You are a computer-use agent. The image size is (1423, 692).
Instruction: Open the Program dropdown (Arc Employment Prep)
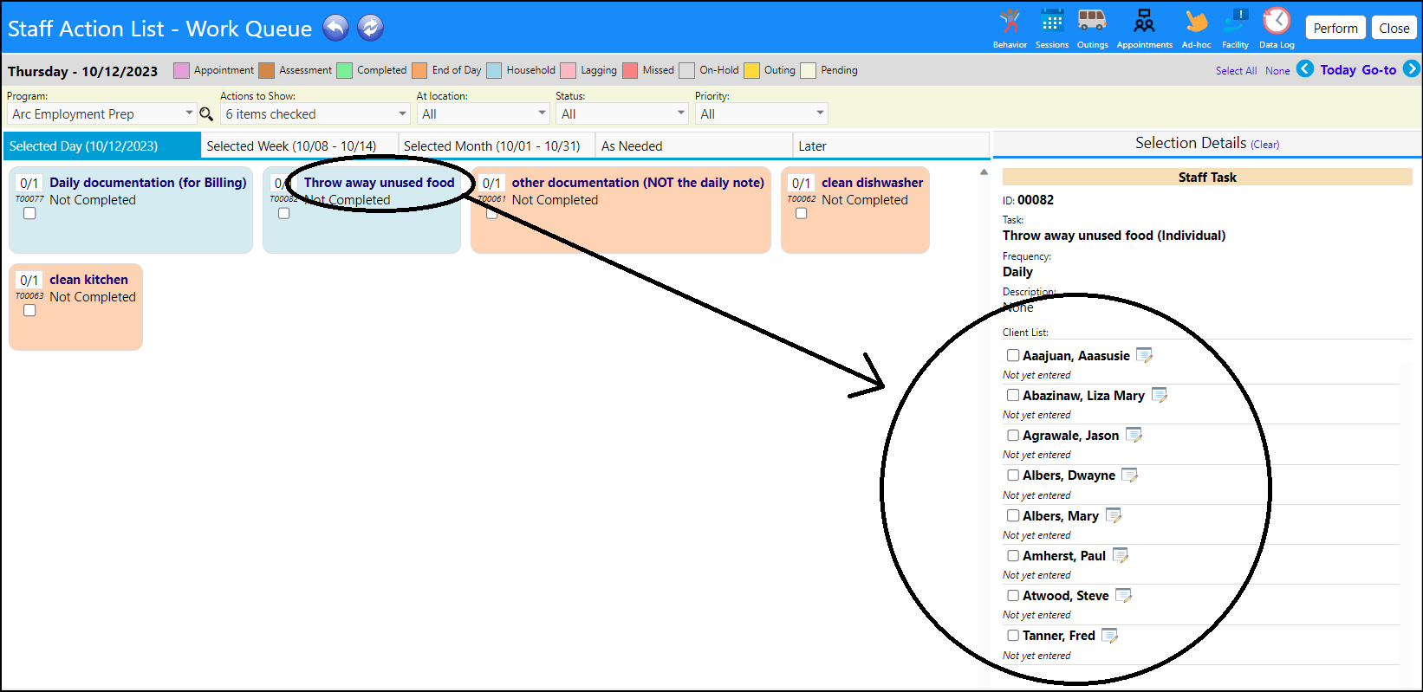(x=101, y=113)
